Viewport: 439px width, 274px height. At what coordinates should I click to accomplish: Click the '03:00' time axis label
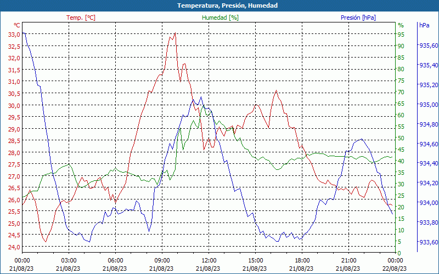tap(69, 261)
